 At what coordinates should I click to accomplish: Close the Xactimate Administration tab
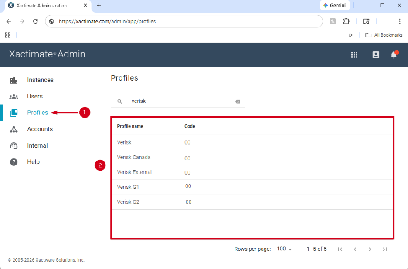(x=85, y=5)
